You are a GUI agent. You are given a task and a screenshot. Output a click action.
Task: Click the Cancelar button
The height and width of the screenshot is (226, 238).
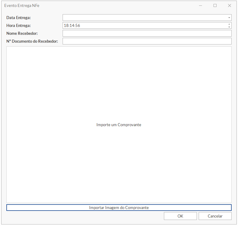(x=215, y=216)
